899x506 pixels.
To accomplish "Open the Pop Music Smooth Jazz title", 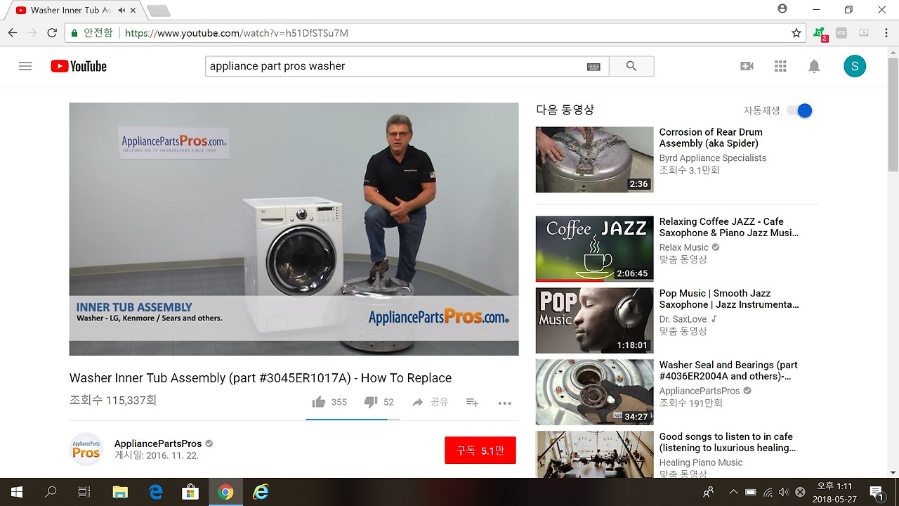I will (729, 299).
